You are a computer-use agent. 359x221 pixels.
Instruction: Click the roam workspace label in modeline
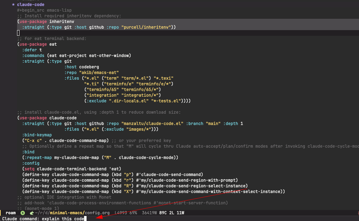tap(11, 213)
